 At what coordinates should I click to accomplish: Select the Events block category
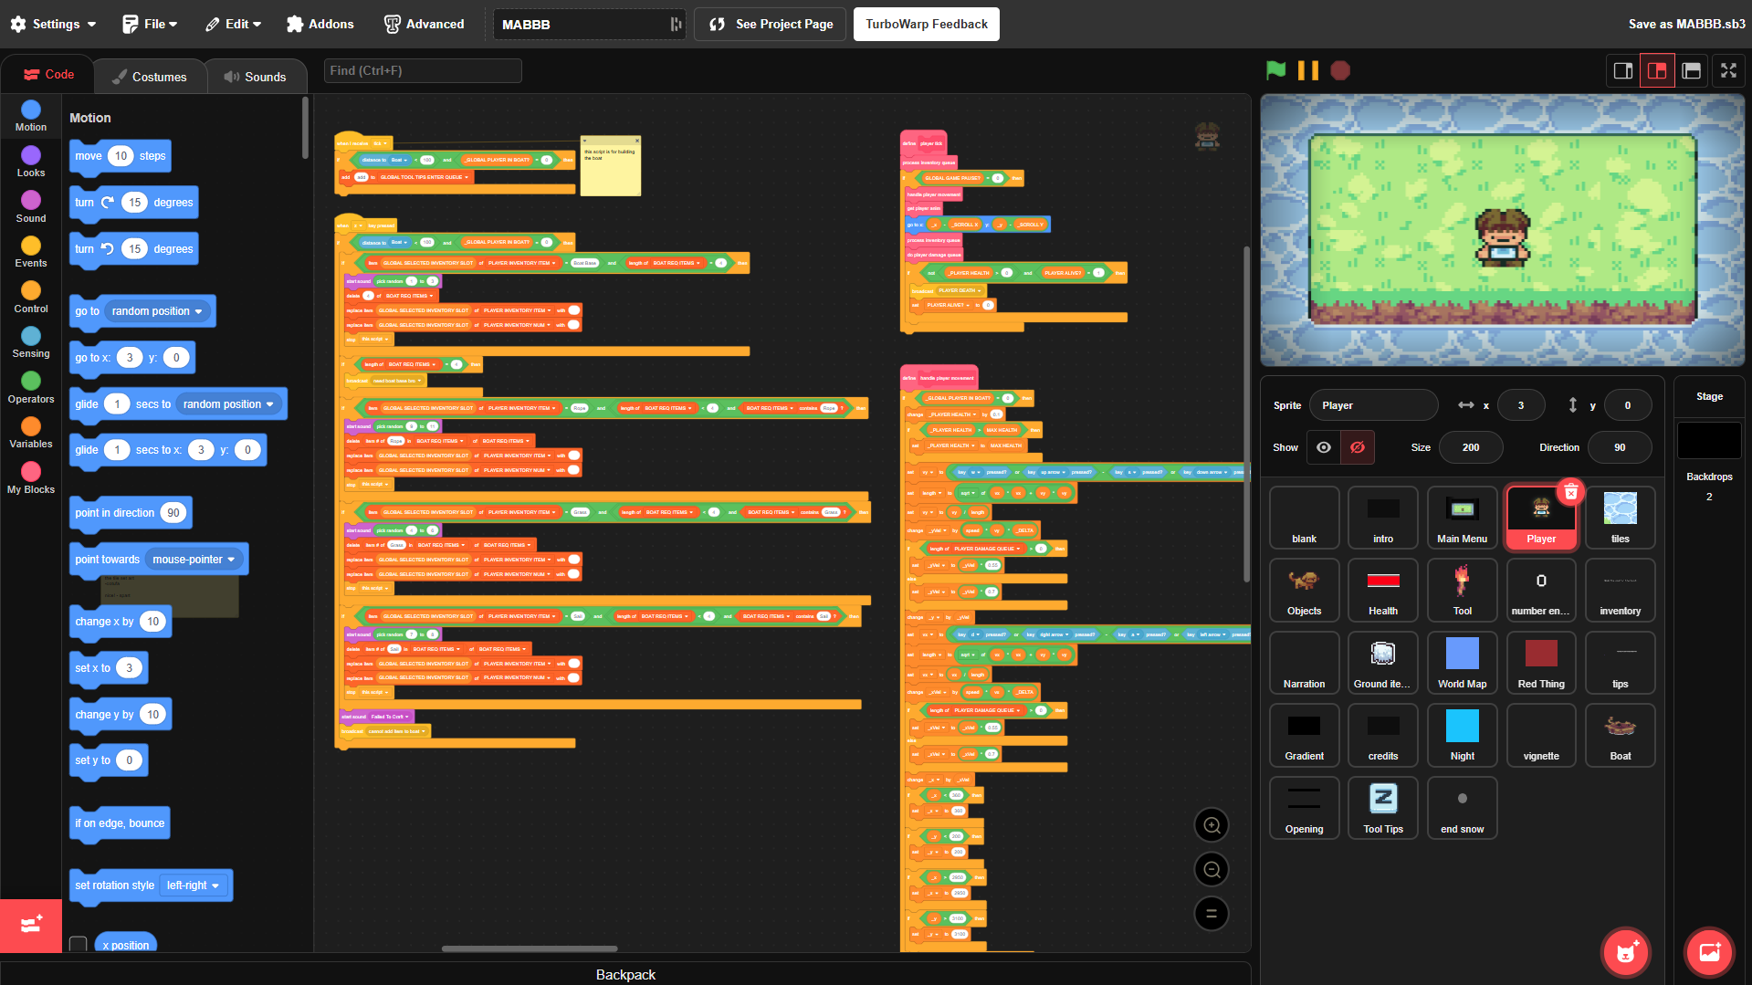pyautogui.click(x=31, y=252)
